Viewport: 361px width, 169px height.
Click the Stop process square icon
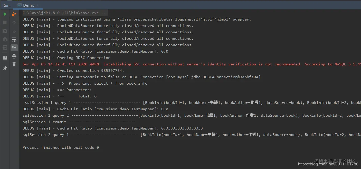pos(5,22)
